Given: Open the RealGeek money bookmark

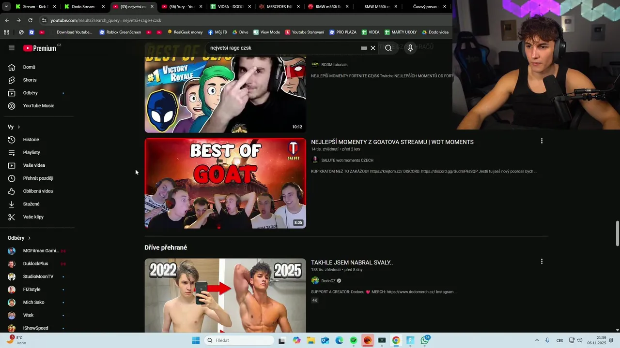Looking at the screenshot, I should tap(185, 32).
